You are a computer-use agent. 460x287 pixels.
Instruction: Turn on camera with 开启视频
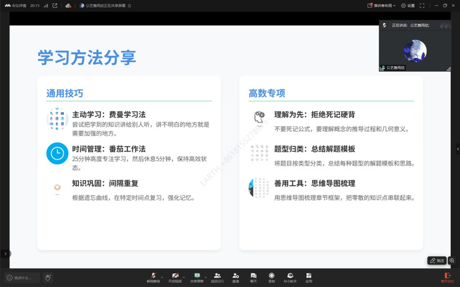pyautogui.click(x=175, y=276)
